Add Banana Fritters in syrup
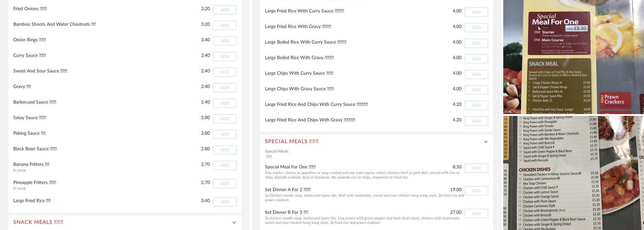Screen dimensions: 644x230 coord(224,166)
